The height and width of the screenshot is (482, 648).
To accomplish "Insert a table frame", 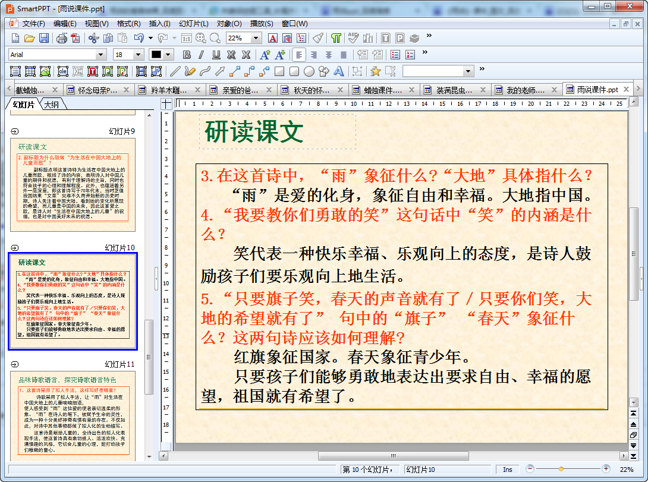I will pos(30,71).
